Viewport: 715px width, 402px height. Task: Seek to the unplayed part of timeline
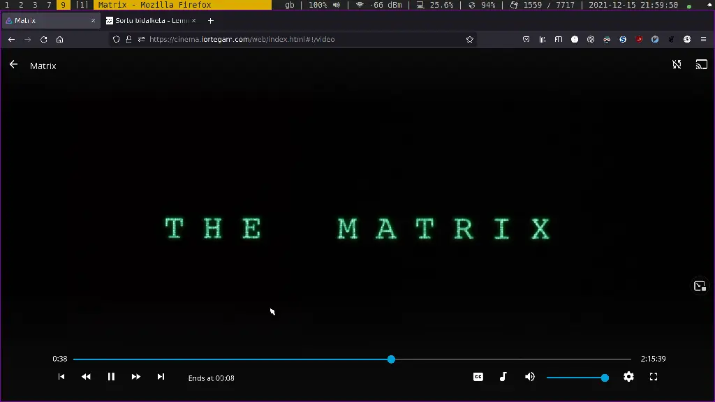click(513, 359)
